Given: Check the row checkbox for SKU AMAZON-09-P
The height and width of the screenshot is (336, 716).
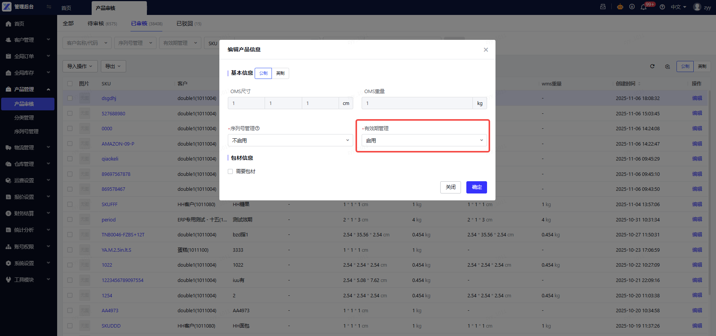Looking at the screenshot, I should [70, 144].
